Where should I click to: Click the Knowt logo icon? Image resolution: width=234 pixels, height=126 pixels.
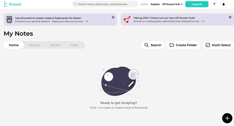point(6,4)
